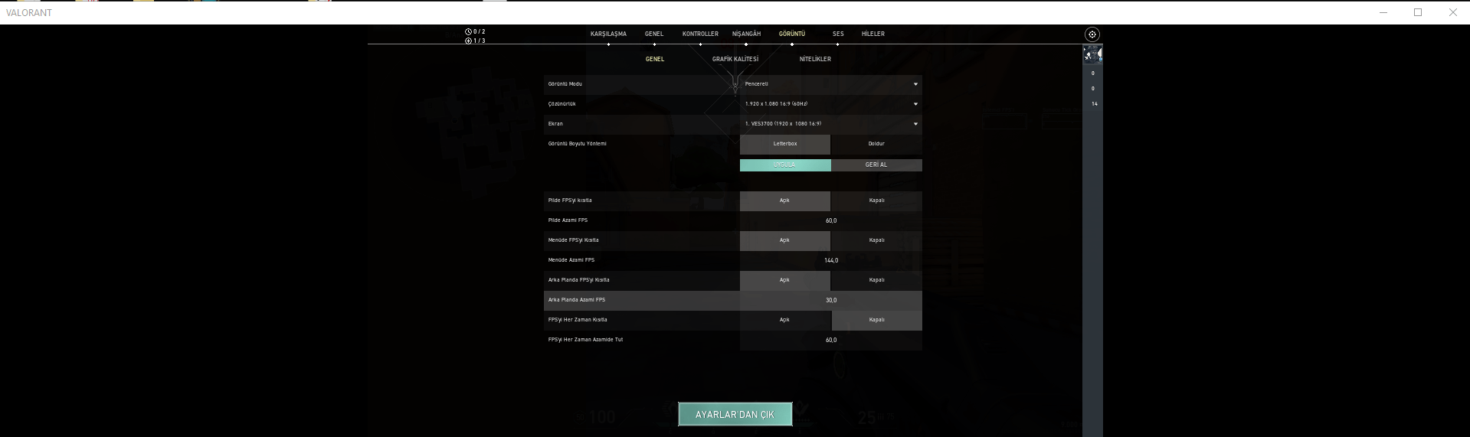Click the Görüntü Boyutu Yöntemi label
The image size is (1470, 437).
click(x=578, y=144)
